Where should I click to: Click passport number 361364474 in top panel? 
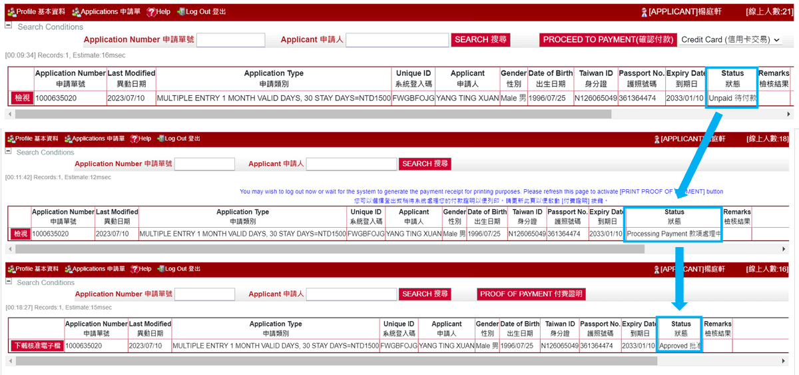click(x=637, y=99)
